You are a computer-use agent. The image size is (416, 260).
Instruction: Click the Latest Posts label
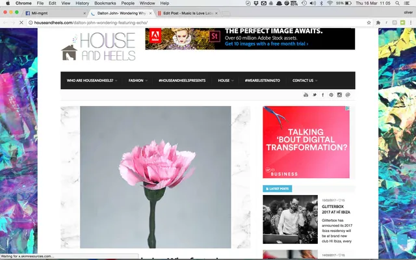(x=278, y=188)
